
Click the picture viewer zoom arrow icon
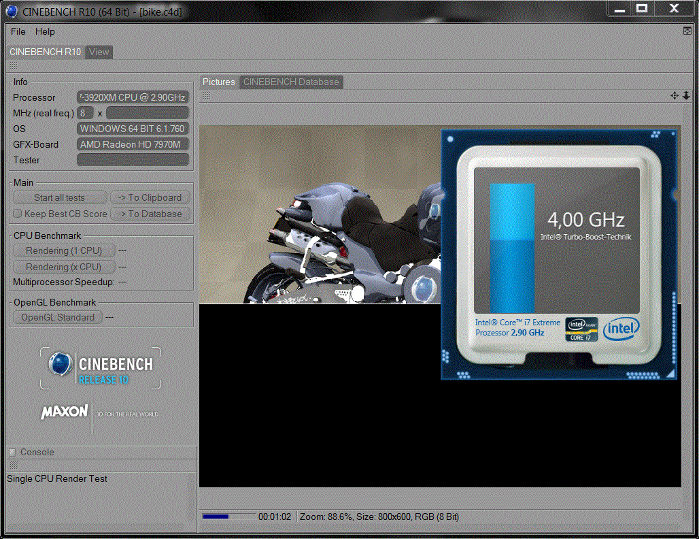687,95
